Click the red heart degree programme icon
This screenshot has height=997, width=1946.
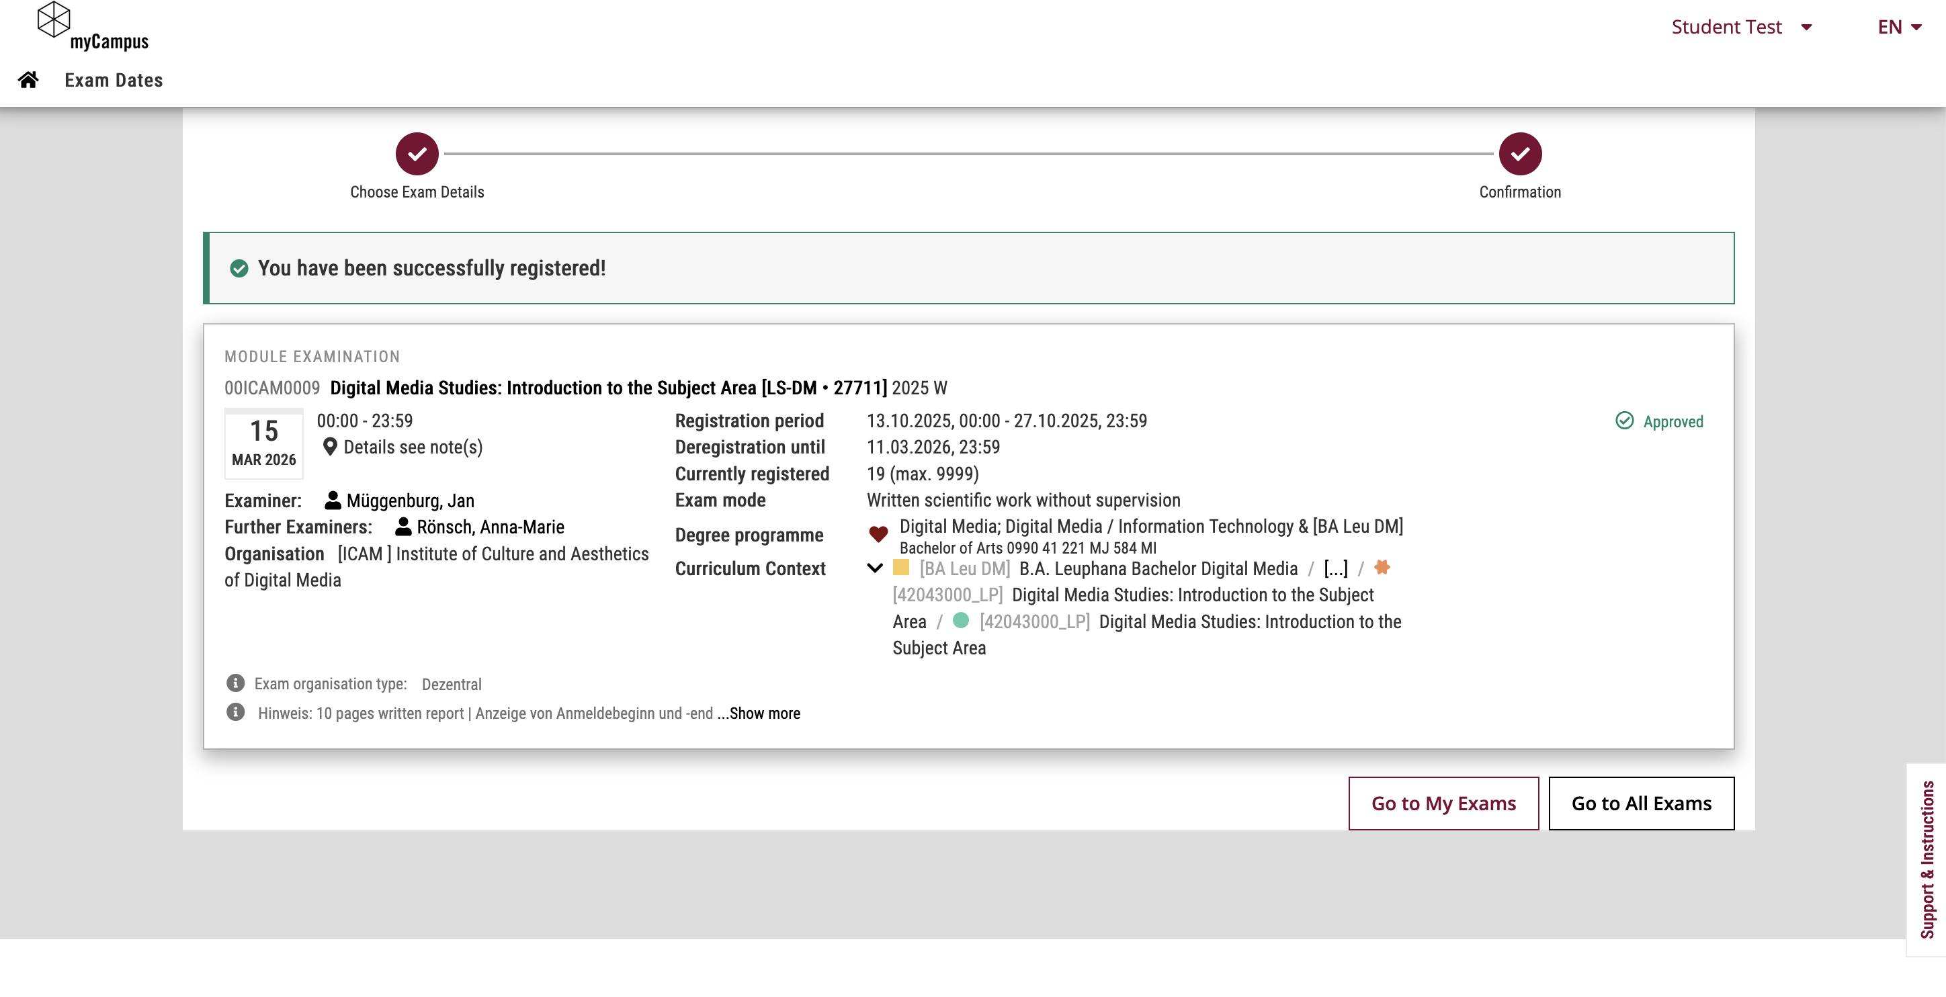(878, 534)
